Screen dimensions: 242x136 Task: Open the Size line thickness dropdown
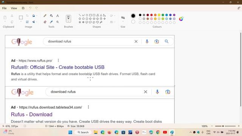tap(123, 22)
